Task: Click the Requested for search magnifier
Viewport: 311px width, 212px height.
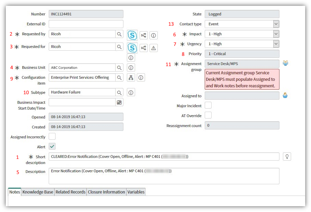Action: coord(119,46)
